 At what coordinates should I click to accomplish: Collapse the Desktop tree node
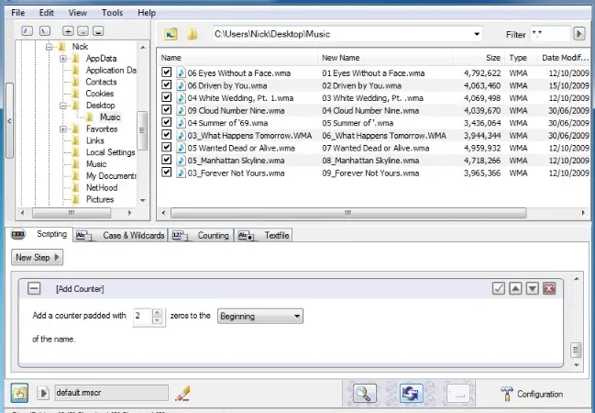(x=63, y=106)
